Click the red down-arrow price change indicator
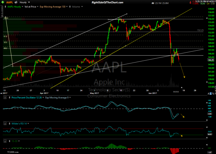 190,2
